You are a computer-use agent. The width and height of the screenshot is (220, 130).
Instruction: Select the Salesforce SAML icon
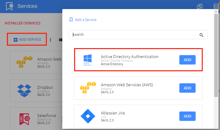pyautogui.click(x=24, y=119)
